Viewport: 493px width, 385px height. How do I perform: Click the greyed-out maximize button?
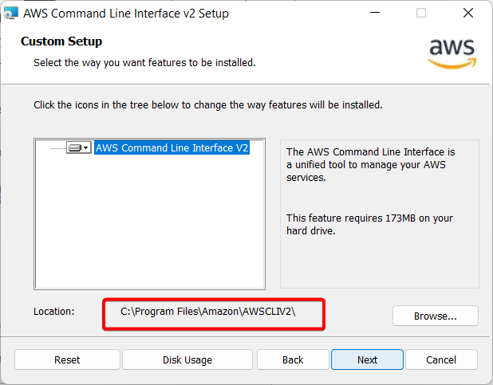[x=421, y=14]
